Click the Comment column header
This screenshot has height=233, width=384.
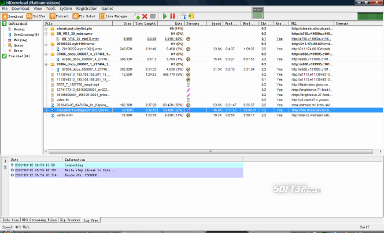[x=359, y=24]
